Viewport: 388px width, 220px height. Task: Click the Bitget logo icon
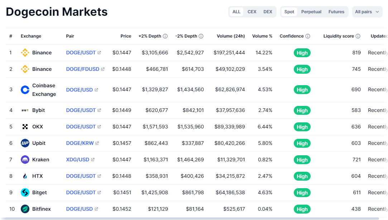pyautogui.click(x=25, y=192)
